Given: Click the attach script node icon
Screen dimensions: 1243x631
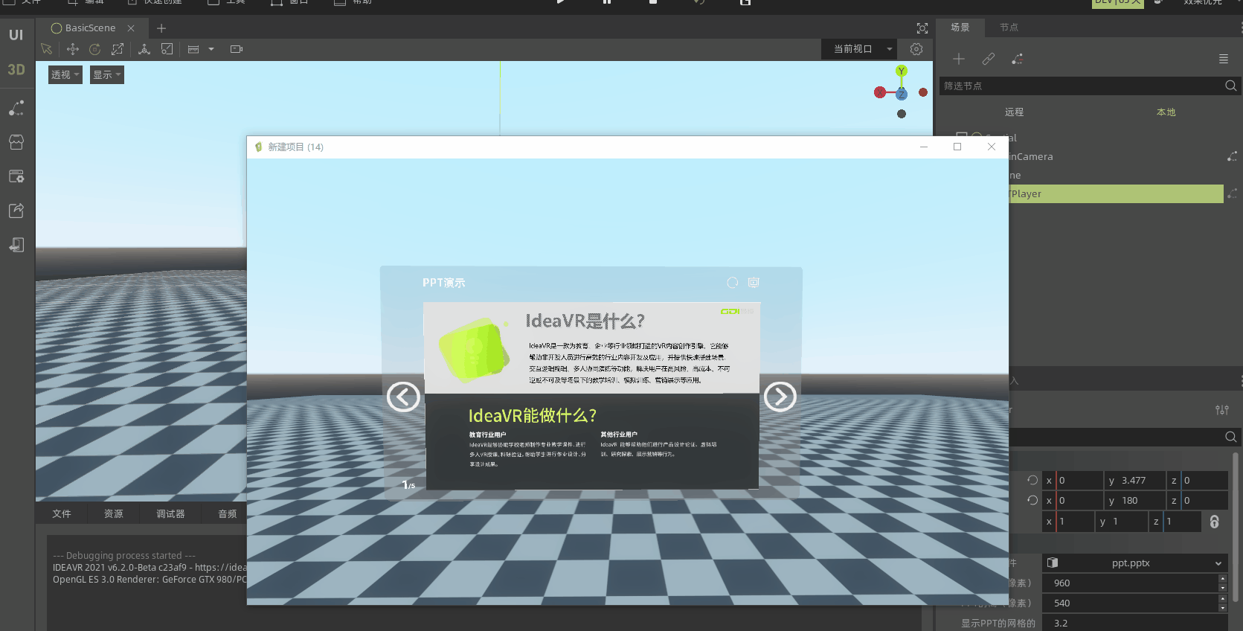Looking at the screenshot, I should pos(1018,59).
